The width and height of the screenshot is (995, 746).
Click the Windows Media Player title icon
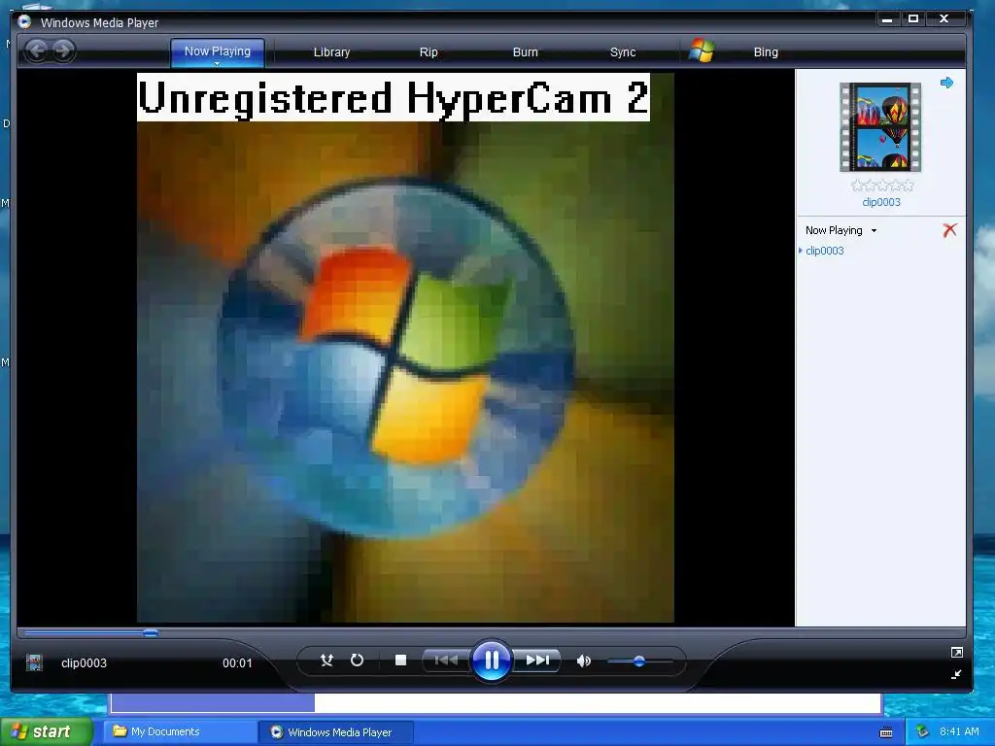24,22
